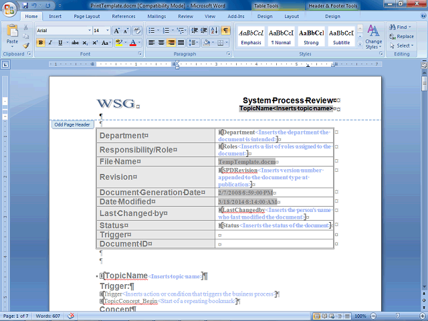This screenshot has height=321, width=428.
Task: Increase paragraph indent
Action: tap(204, 31)
